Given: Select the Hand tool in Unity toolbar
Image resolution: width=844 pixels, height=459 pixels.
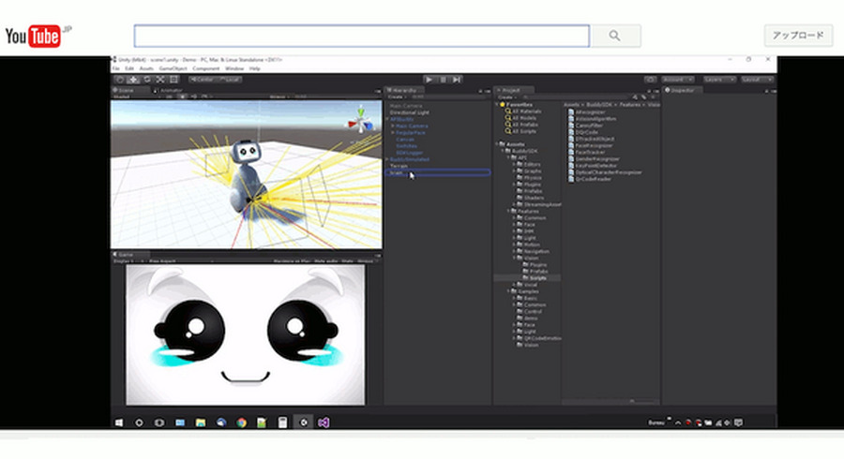Looking at the screenshot, I should click(x=119, y=80).
